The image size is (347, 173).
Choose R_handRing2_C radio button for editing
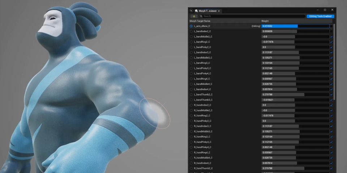(x=191, y=115)
